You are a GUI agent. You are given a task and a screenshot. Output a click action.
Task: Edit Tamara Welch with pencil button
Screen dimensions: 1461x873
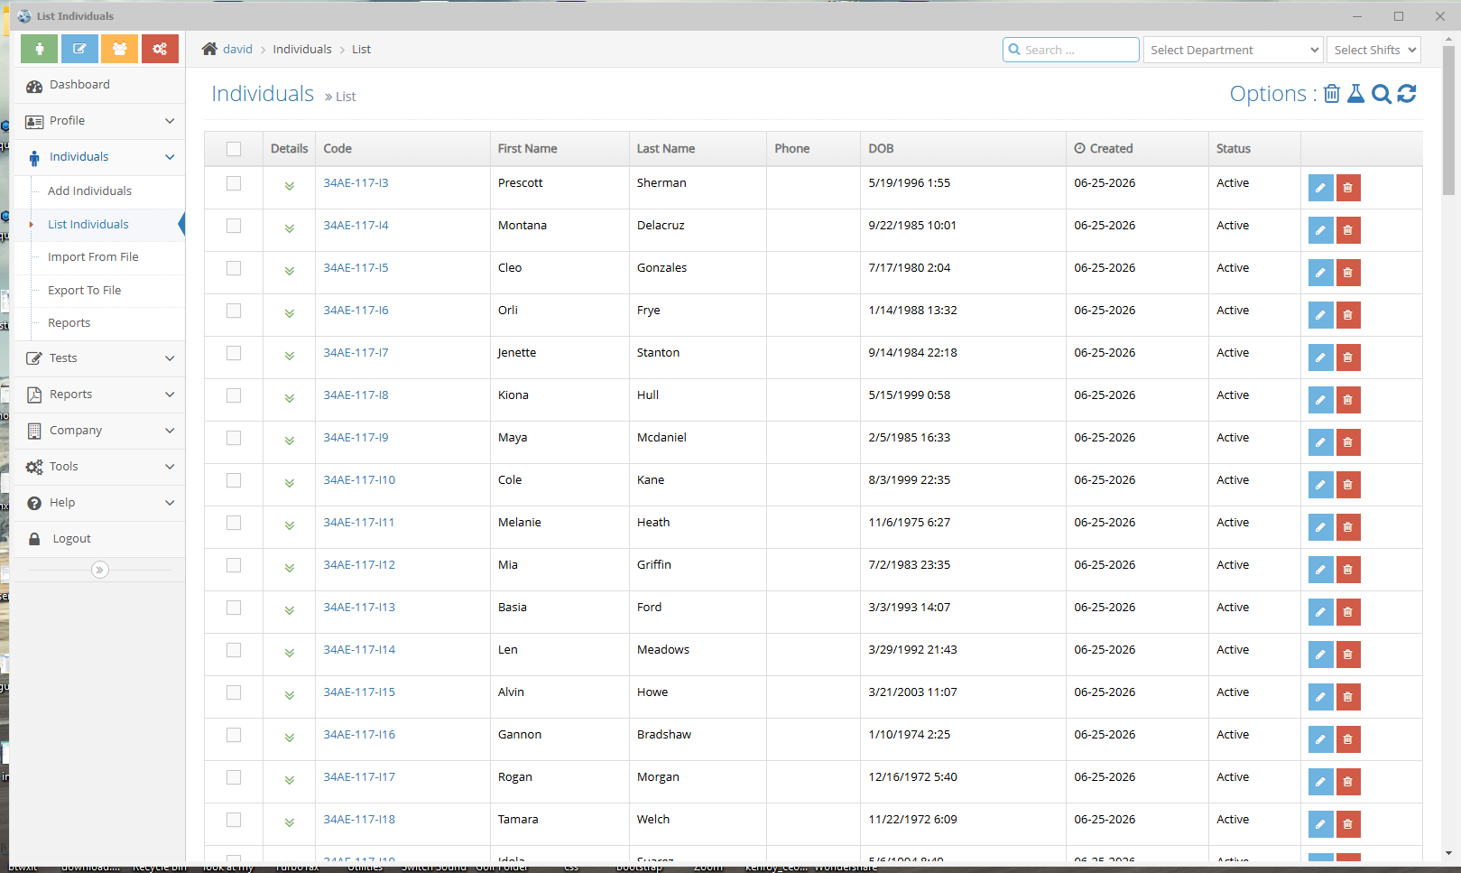pos(1320,824)
